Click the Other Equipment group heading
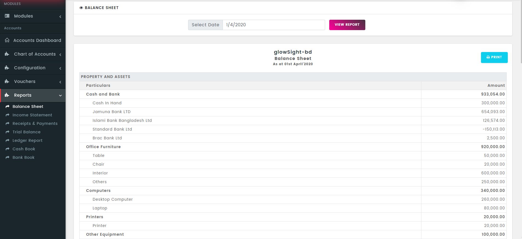Screen dimensions: 522x239 click(105, 234)
